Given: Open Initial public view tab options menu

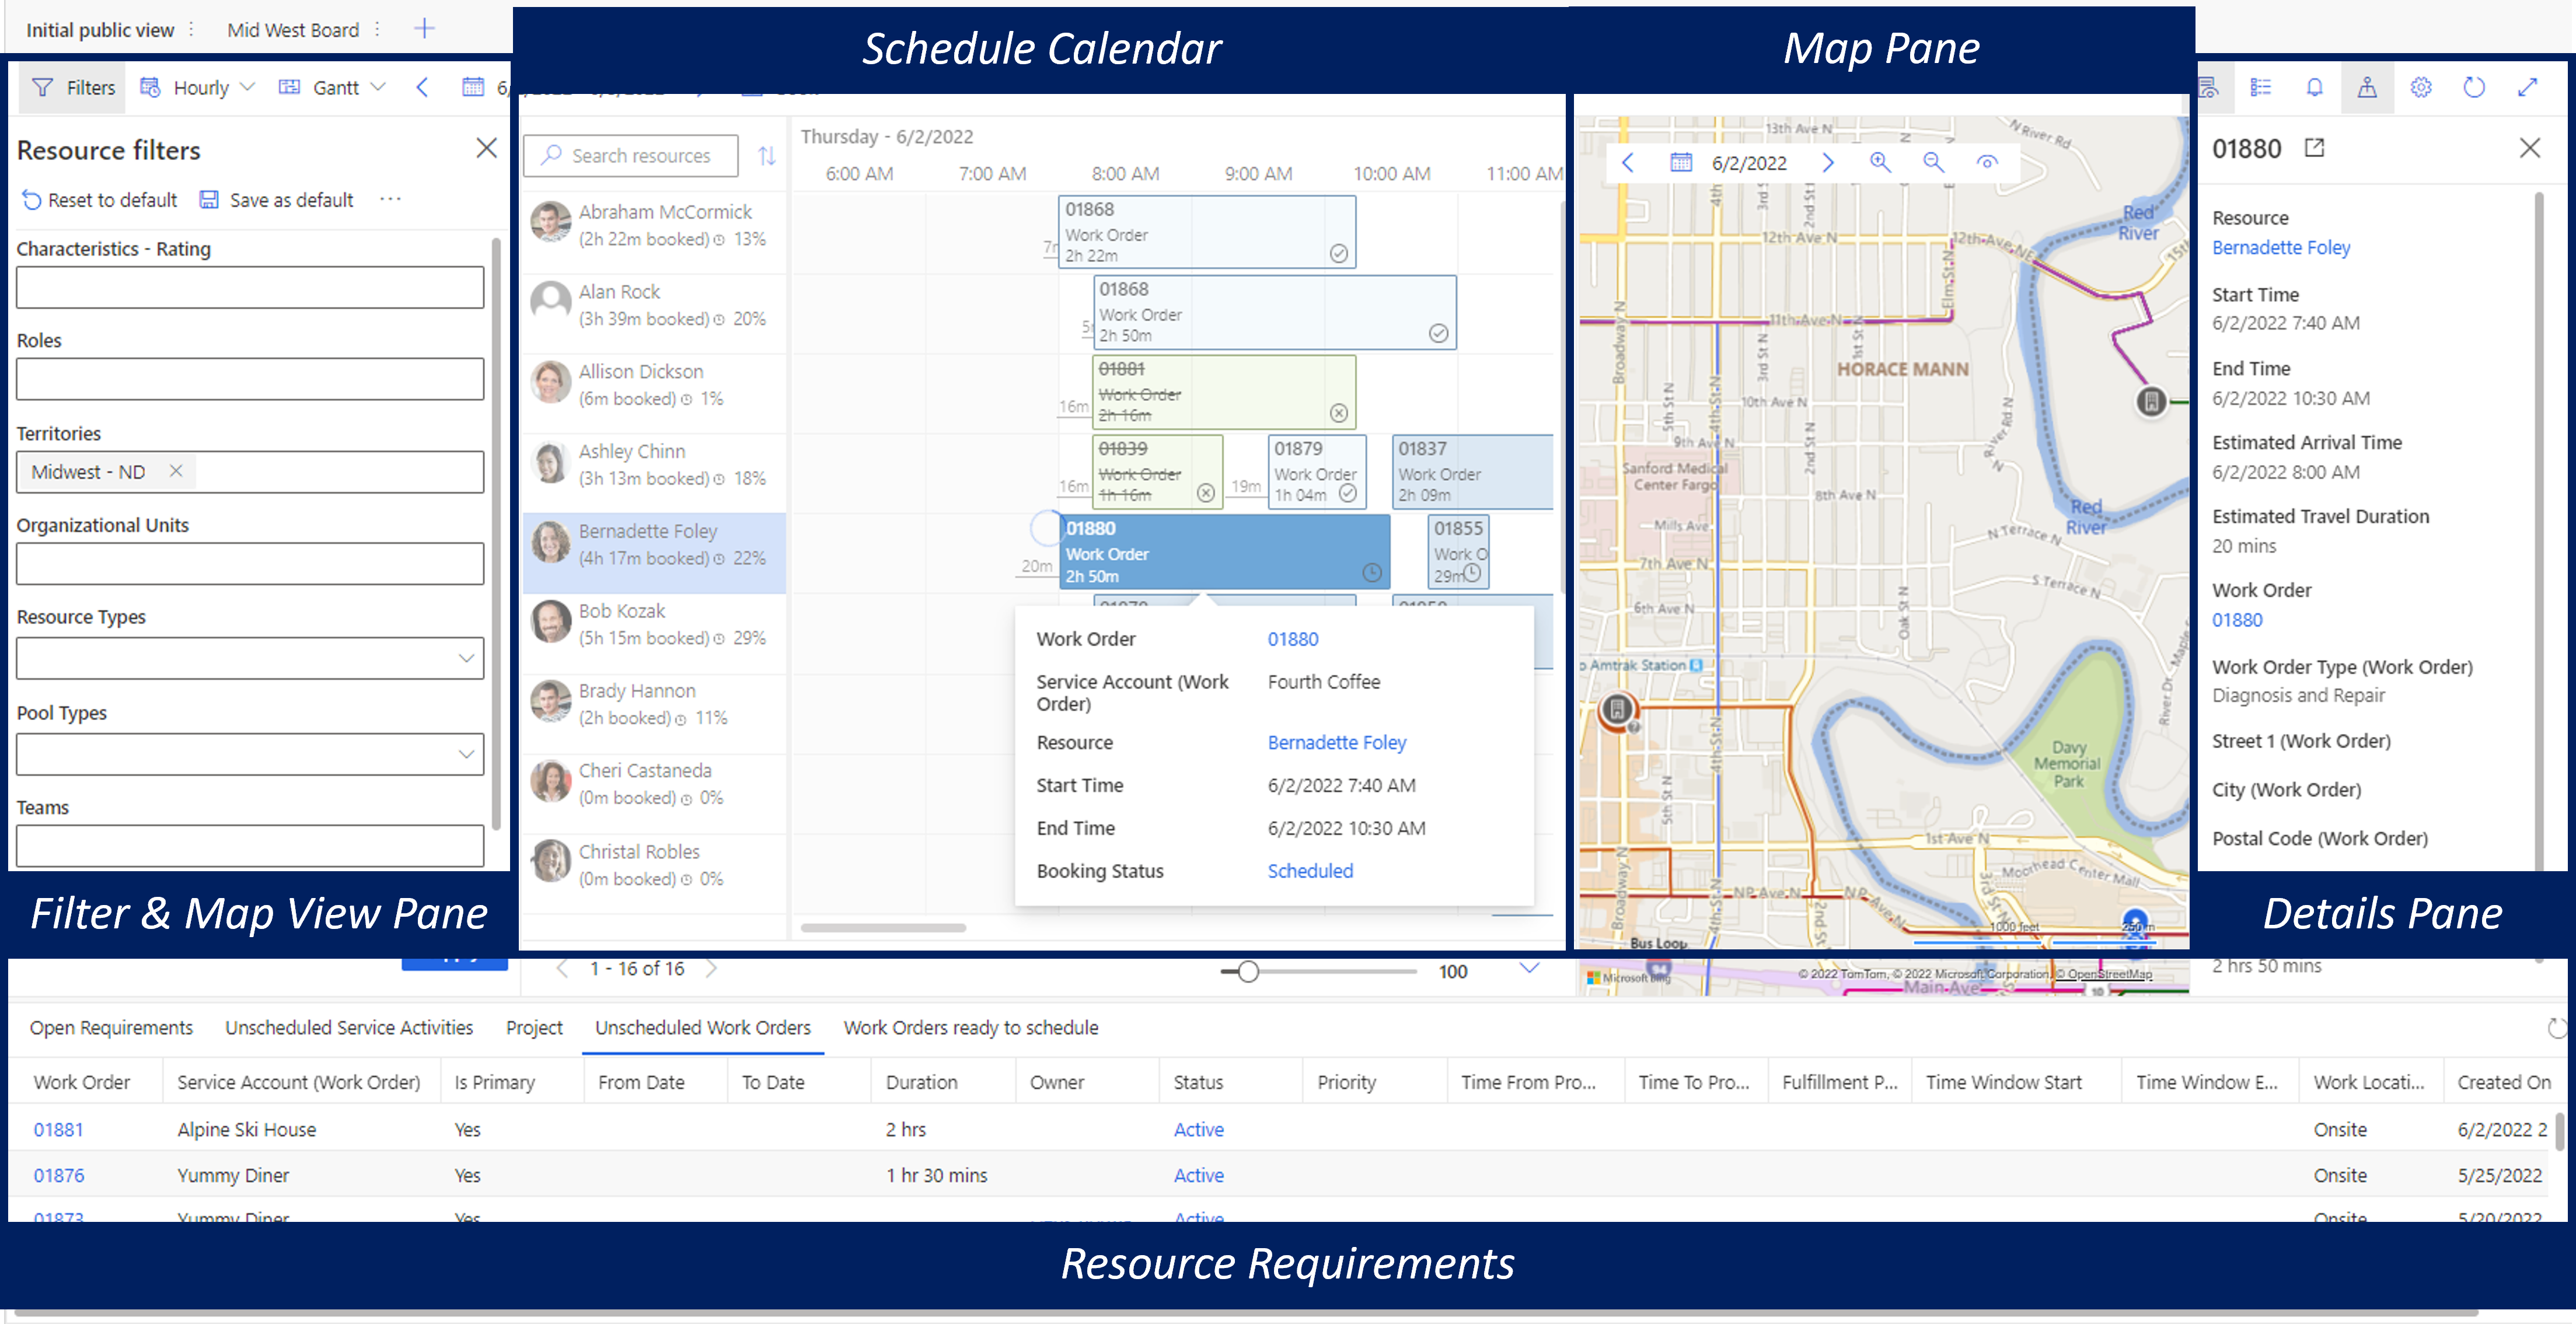Looking at the screenshot, I should [191, 29].
